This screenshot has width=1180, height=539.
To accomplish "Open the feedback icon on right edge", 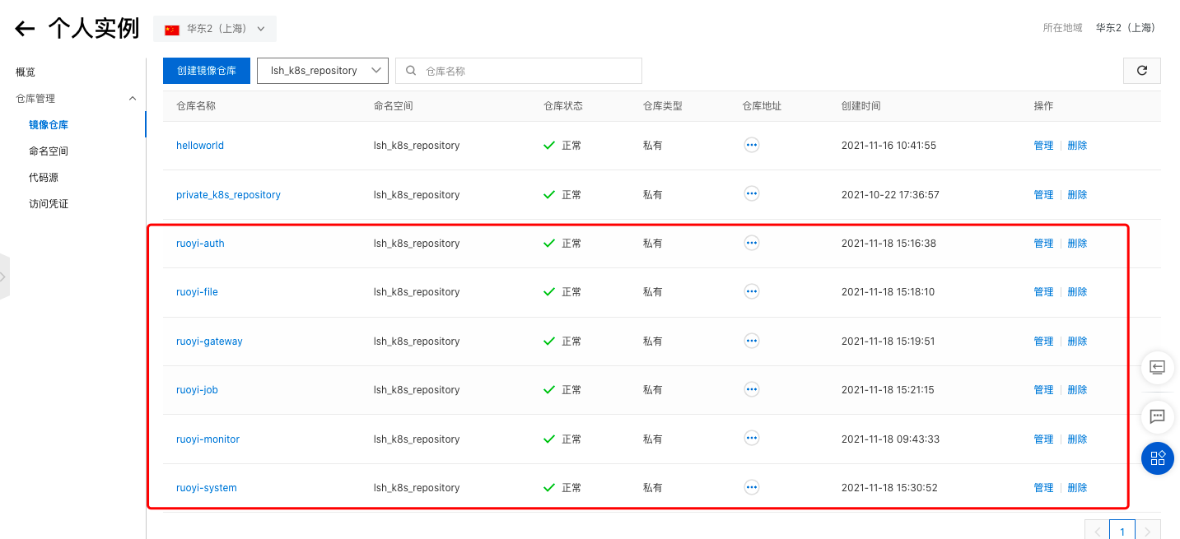I will tap(1157, 416).
